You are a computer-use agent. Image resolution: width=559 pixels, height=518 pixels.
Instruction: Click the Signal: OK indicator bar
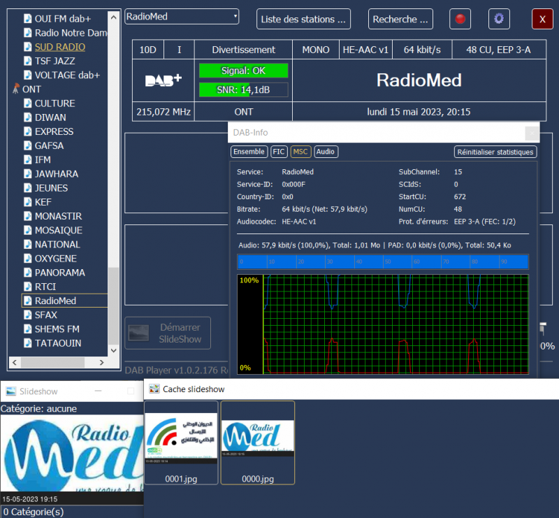tap(243, 71)
